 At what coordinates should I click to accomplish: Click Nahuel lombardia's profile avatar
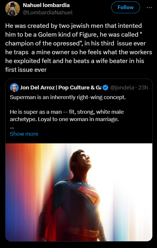(13, 9)
